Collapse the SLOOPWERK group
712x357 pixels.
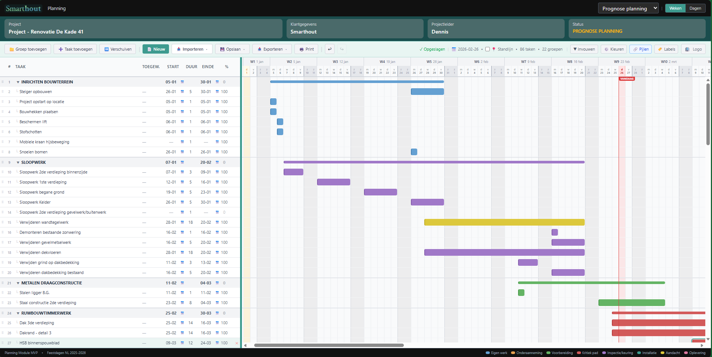[18, 162]
